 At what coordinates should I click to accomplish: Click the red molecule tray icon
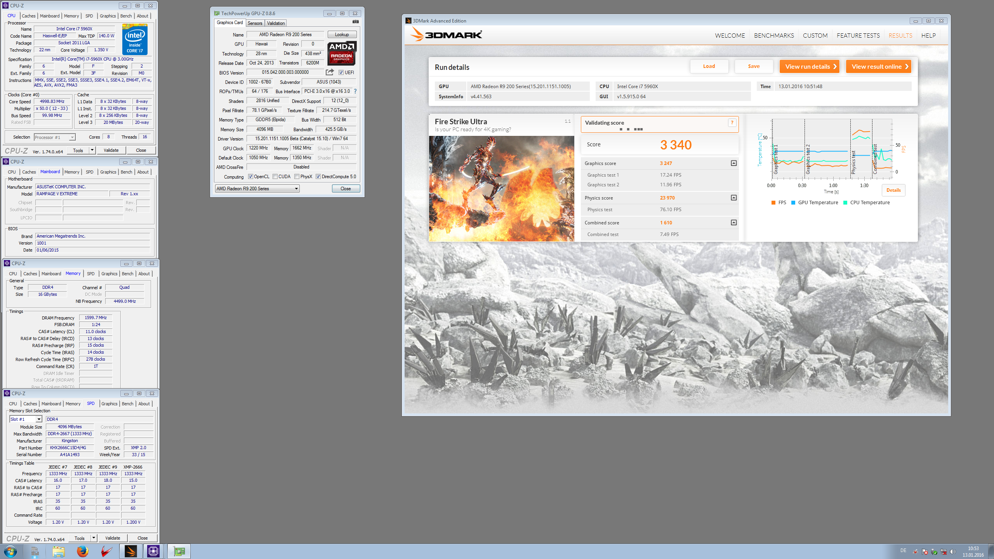(916, 552)
